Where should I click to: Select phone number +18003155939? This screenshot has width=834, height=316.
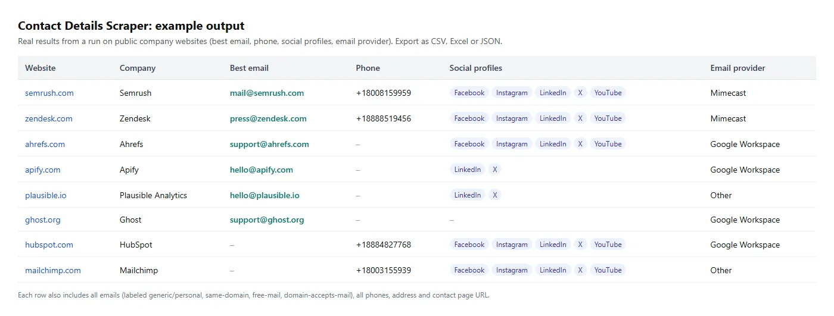[384, 270]
